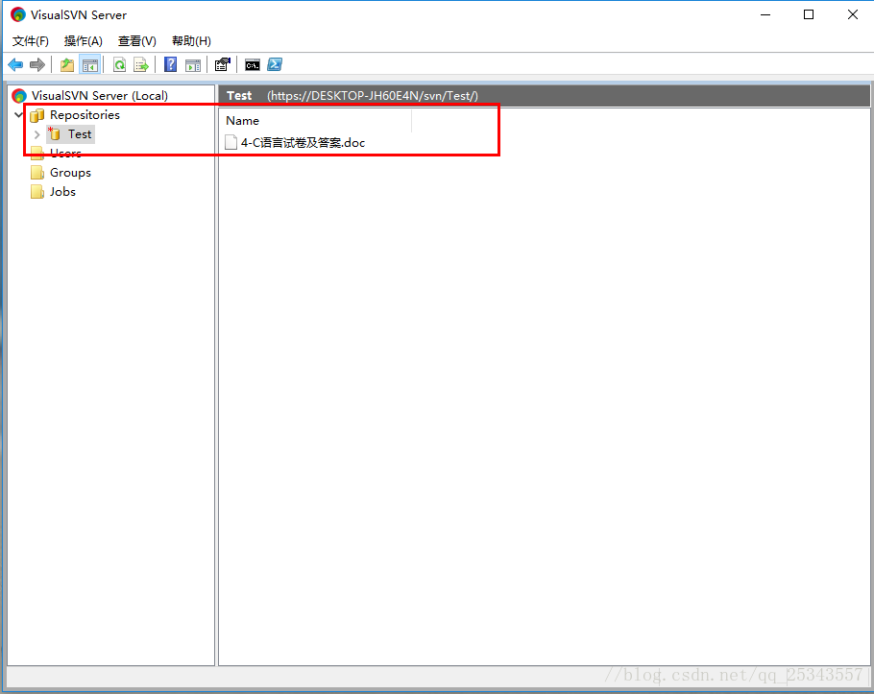Screen dimensions: 874x694
Task: Select the Groups label in tree
Action: (70, 173)
